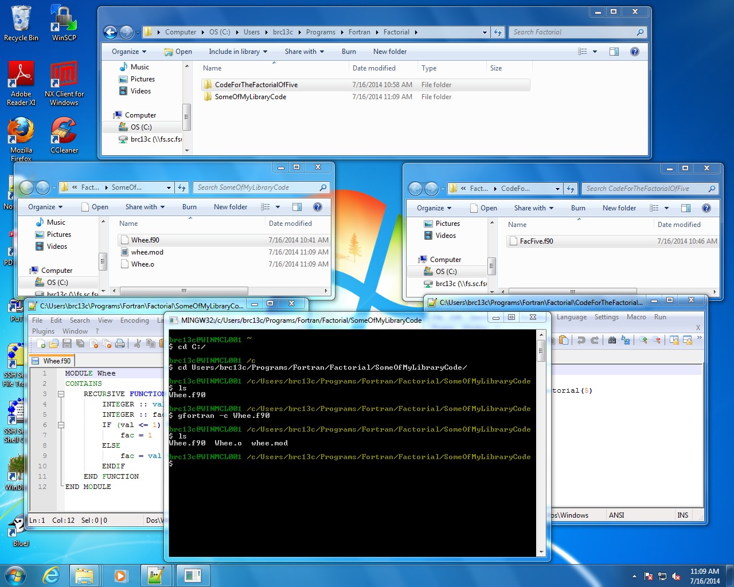Show hidden toolbar icons via double chevron
The width and height of the screenshot is (734, 587).
[699, 338]
